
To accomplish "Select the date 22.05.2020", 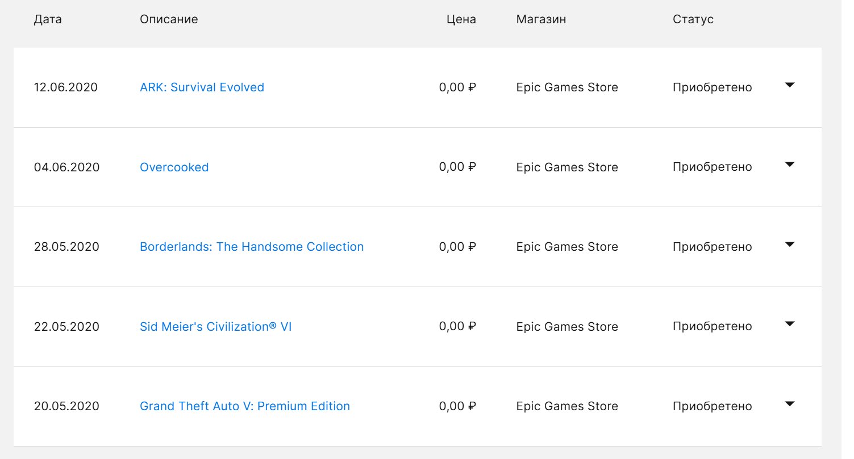I will point(66,327).
